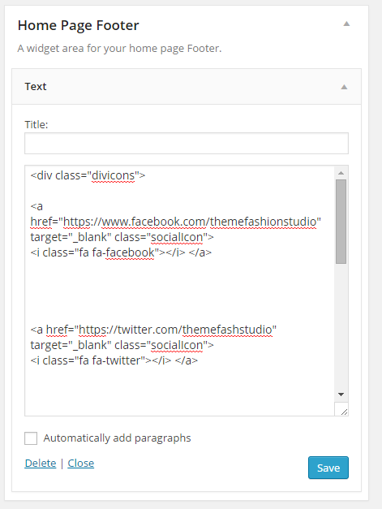Click inside the widget HTML content textarea
382x509 pixels.
point(180,291)
